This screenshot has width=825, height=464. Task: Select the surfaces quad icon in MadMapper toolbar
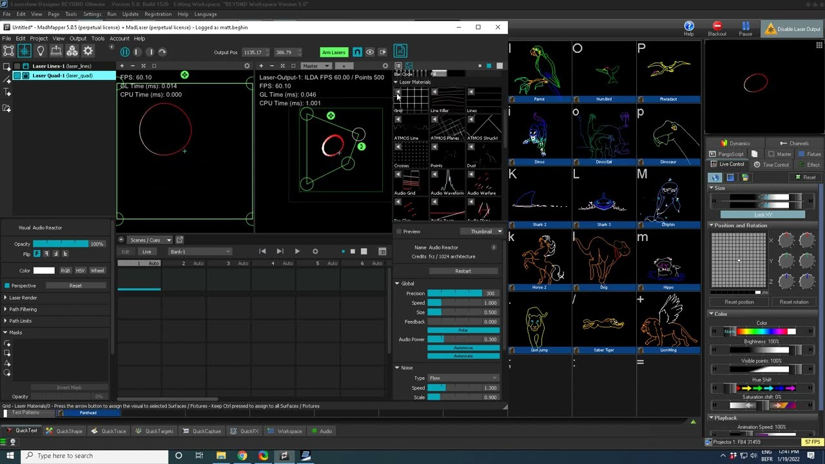coord(8,52)
